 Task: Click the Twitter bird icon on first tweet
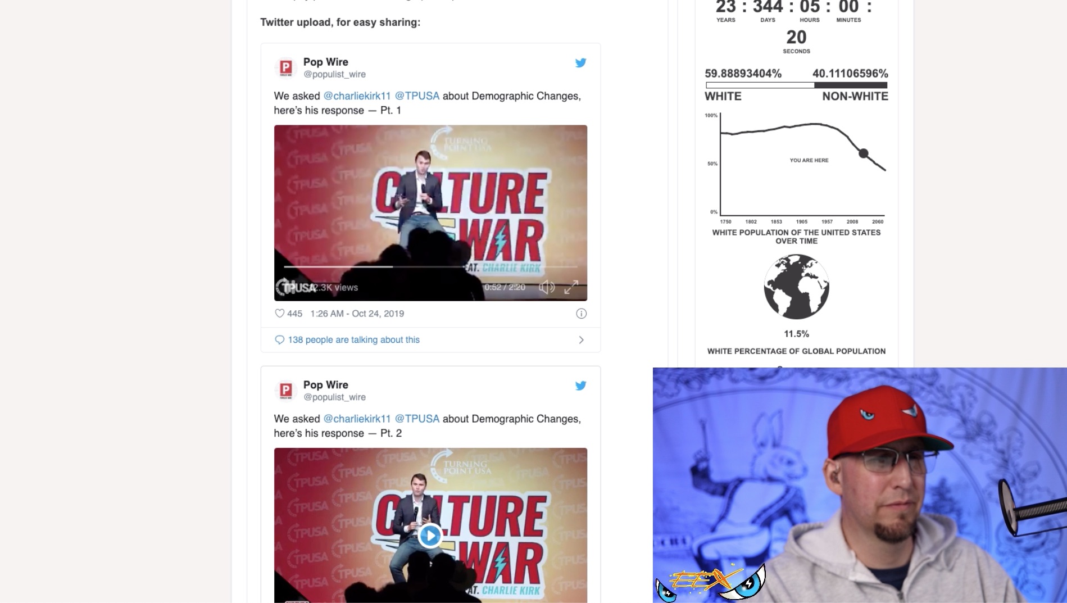[x=580, y=63]
